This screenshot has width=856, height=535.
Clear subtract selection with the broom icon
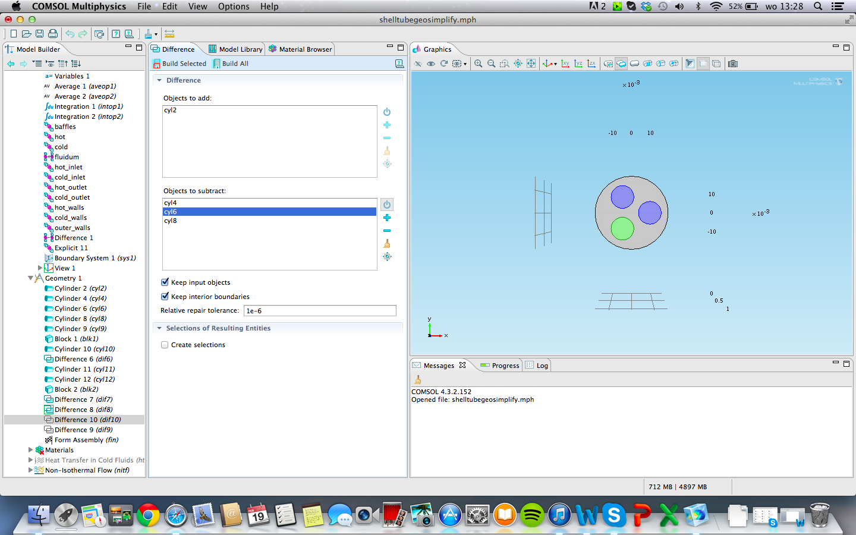pos(387,244)
